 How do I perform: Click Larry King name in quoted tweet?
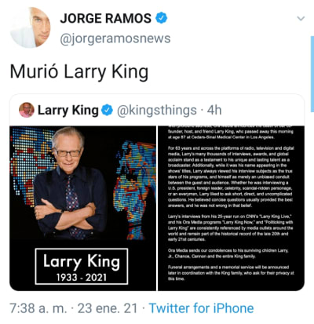coord(68,110)
